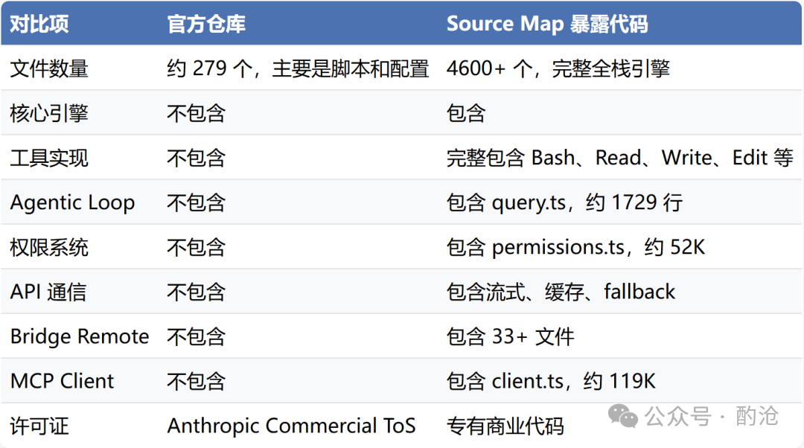Viewport: 804px width, 448px height.
Task: Select the 'Agentic Loop' row label
Action: pos(72,203)
